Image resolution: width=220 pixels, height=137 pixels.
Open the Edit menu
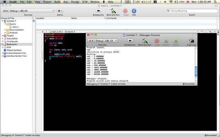point(29,2)
